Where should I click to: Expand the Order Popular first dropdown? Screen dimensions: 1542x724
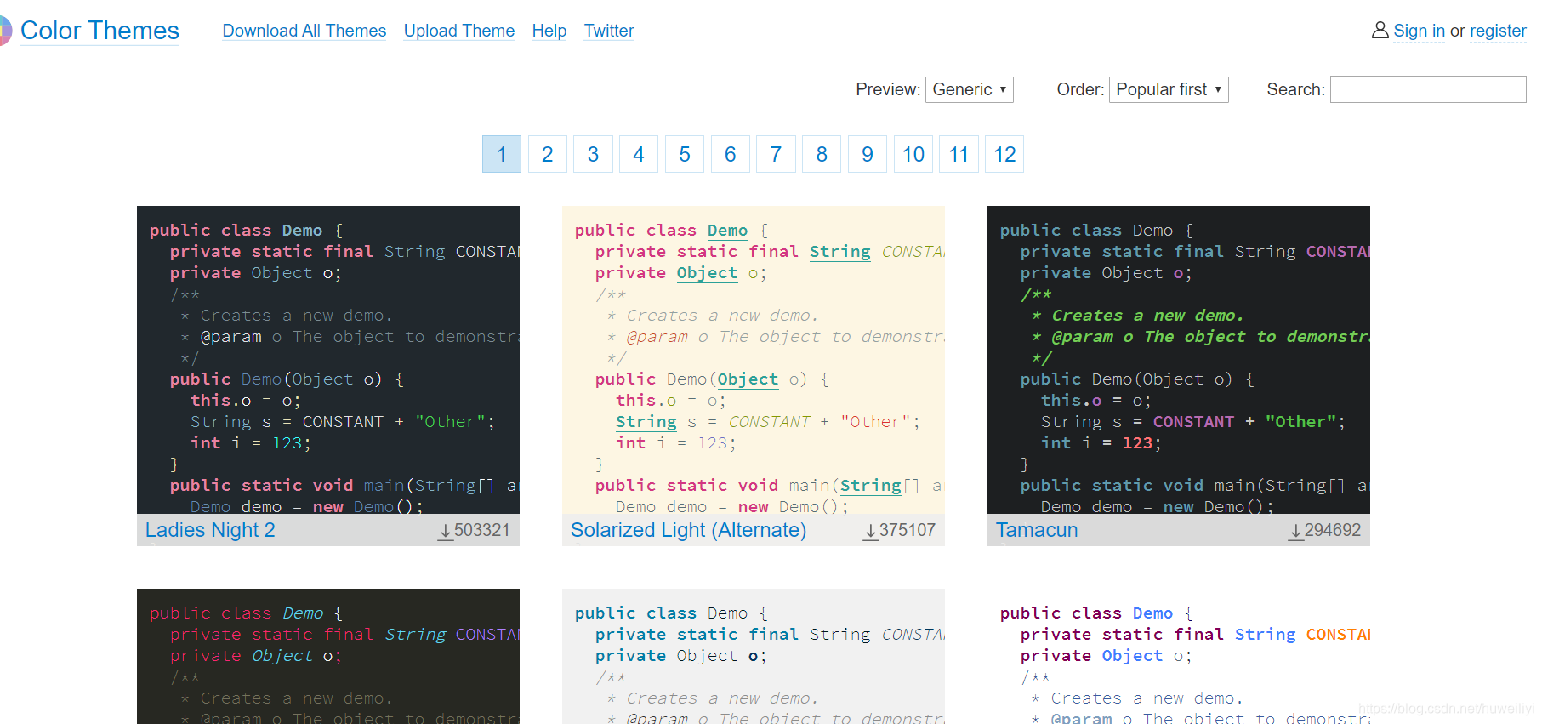[x=1169, y=89]
